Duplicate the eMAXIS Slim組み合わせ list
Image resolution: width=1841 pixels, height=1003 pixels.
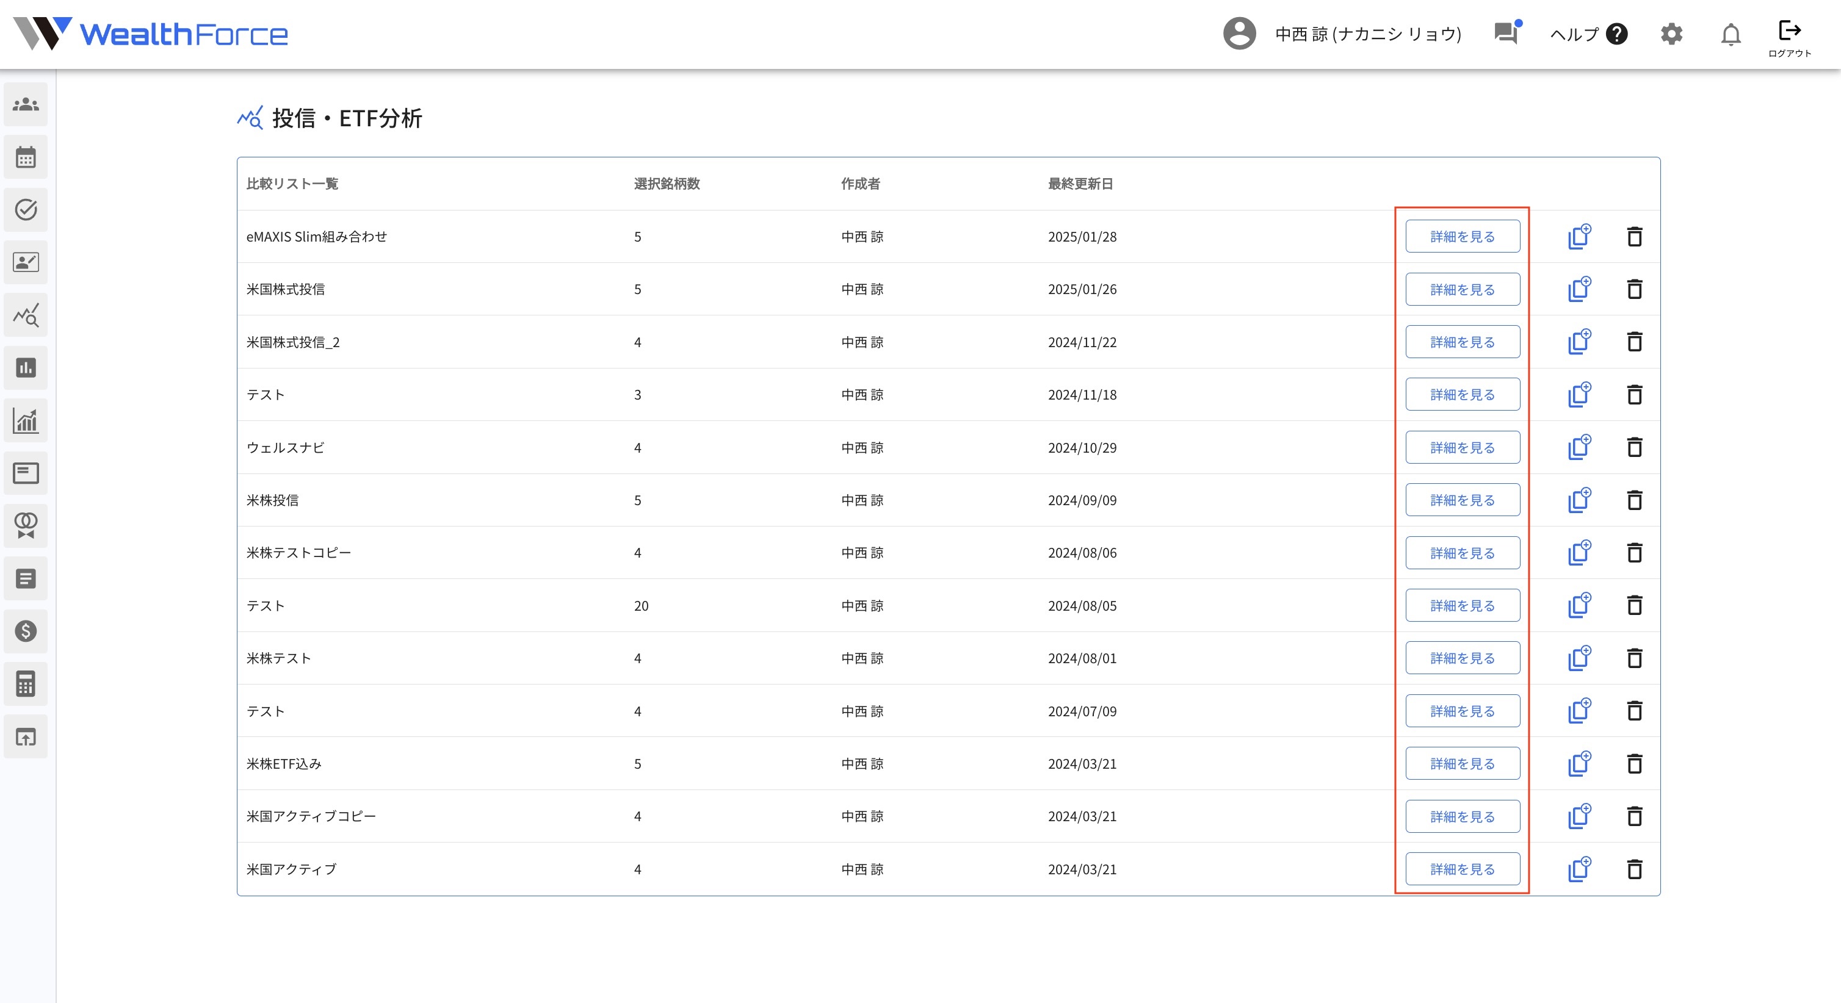tap(1579, 237)
